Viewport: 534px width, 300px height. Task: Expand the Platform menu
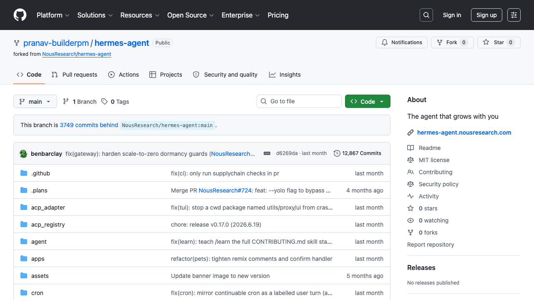click(53, 15)
